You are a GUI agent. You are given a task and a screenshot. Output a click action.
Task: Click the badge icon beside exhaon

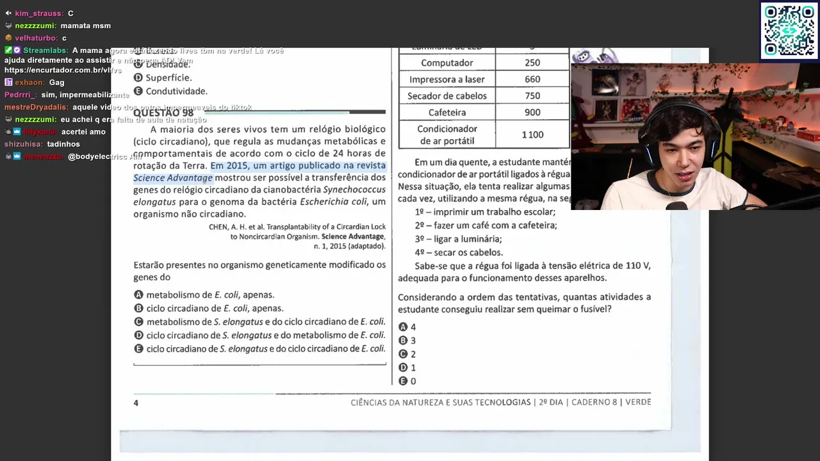click(x=8, y=83)
